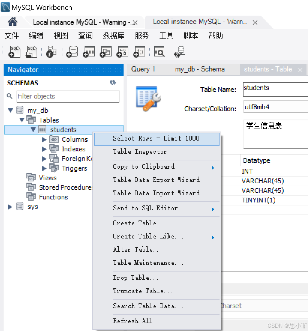
Task: Click the new SQL tab toolbar icon
Action: [x=14, y=51]
